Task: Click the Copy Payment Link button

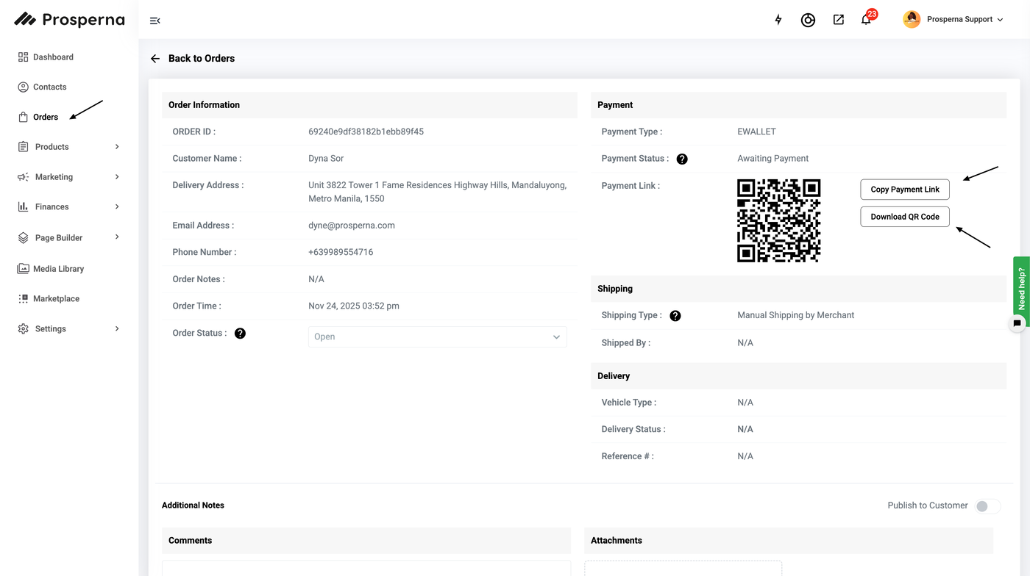Action: (x=905, y=190)
